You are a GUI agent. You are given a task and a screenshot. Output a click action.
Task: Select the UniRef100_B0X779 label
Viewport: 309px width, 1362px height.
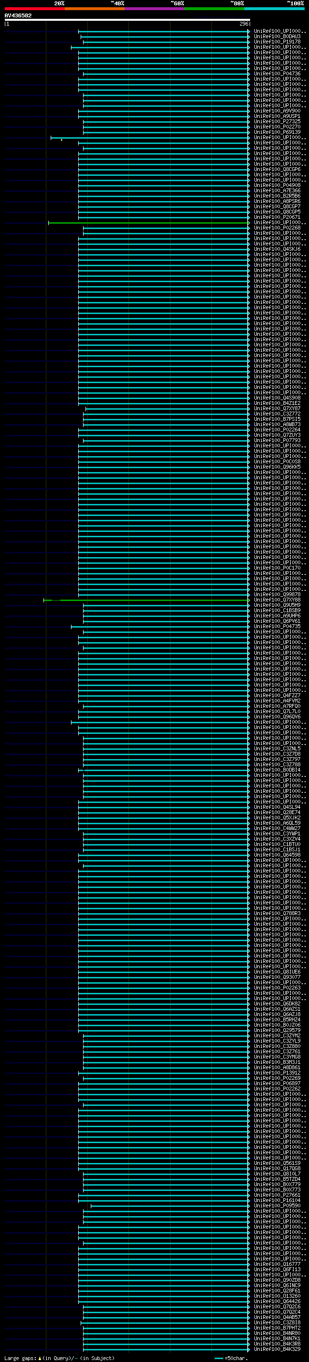coord(277,1184)
